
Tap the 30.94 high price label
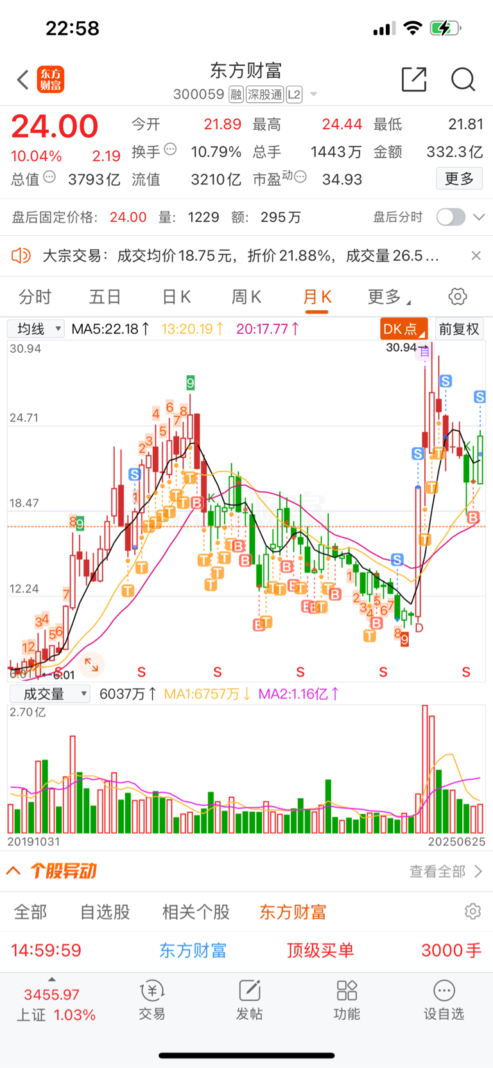(401, 348)
